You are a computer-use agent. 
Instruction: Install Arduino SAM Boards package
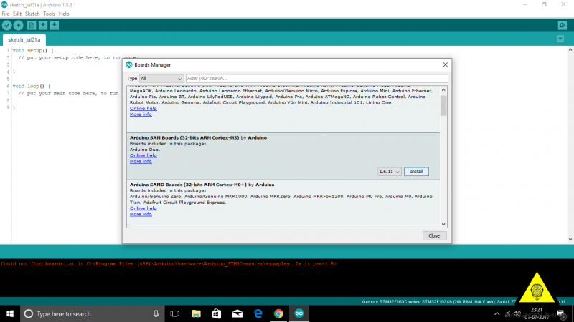[x=416, y=172]
